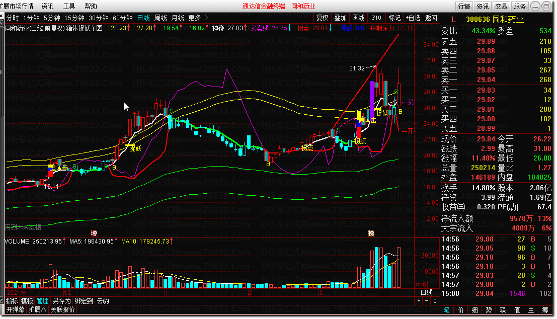Screen dimensions: 557x319
Task: Select the 筹 chip distribution tab
Action: click(x=545, y=310)
